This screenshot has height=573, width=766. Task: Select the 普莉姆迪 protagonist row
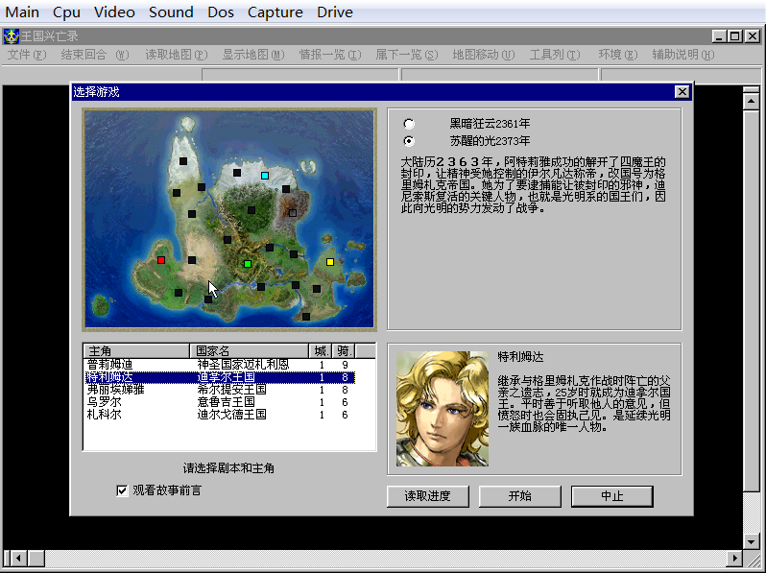tap(220, 365)
